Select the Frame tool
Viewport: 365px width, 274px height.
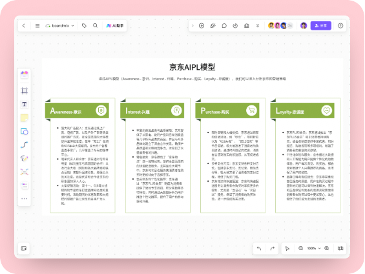pyautogui.click(x=25, y=90)
